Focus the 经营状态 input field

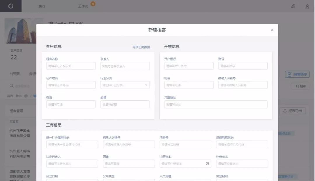tap(242, 164)
